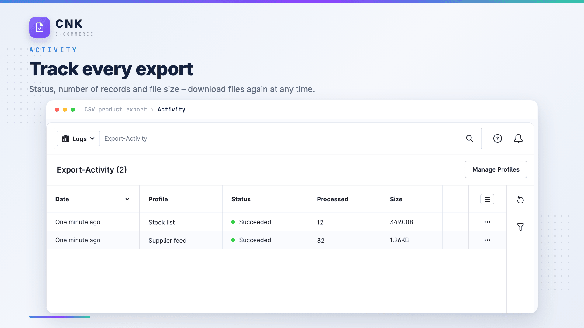584x328 pixels.
Task: Click the Export-Activity (2) heading
Action: pyautogui.click(x=92, y=169)
